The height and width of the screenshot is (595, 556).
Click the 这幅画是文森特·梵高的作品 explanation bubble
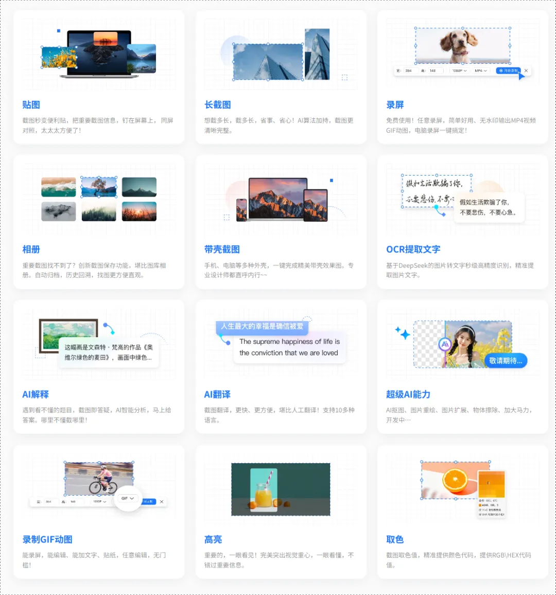point(109,352)
